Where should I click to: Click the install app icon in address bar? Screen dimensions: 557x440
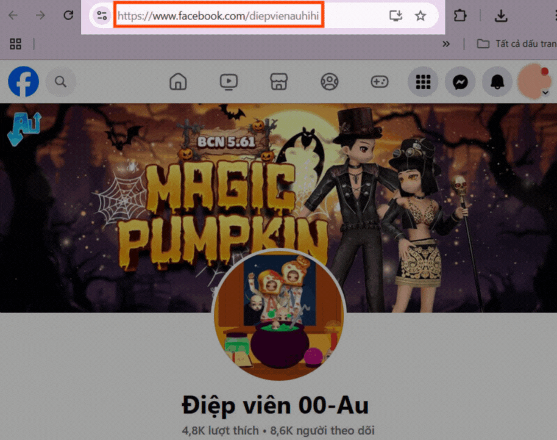396,16
